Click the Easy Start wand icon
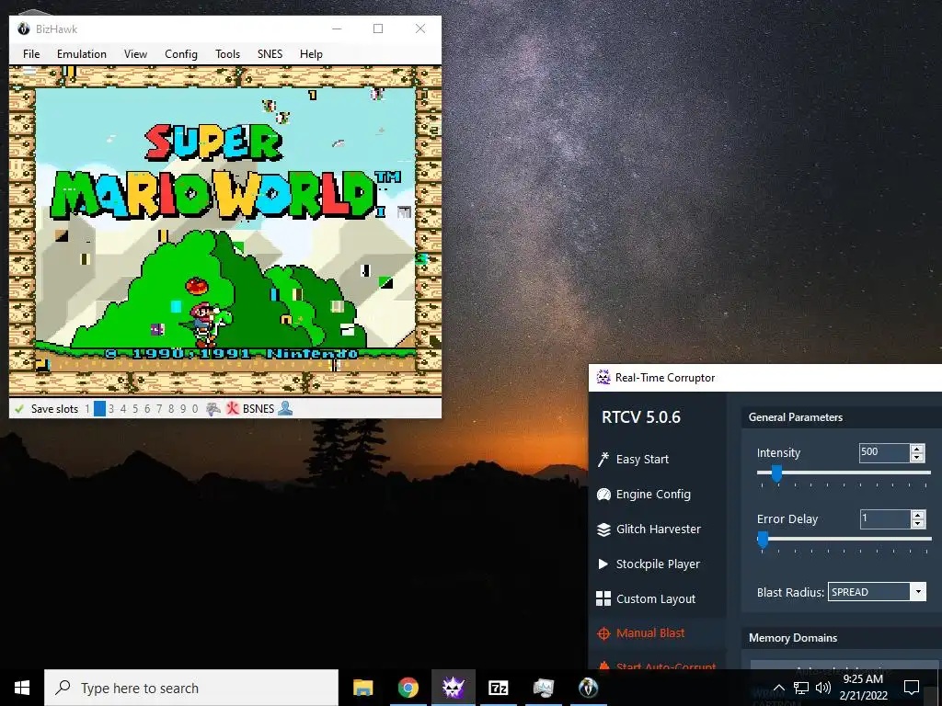The height and width of the screenshot is (706, 942). point(603,460)
